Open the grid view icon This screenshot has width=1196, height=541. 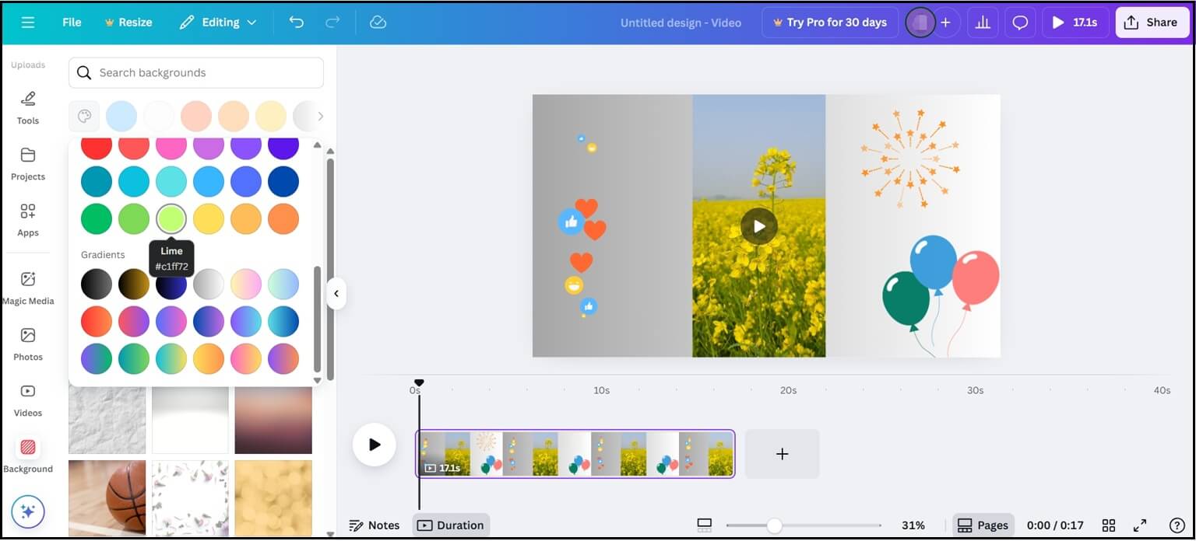coord(1109,525)
